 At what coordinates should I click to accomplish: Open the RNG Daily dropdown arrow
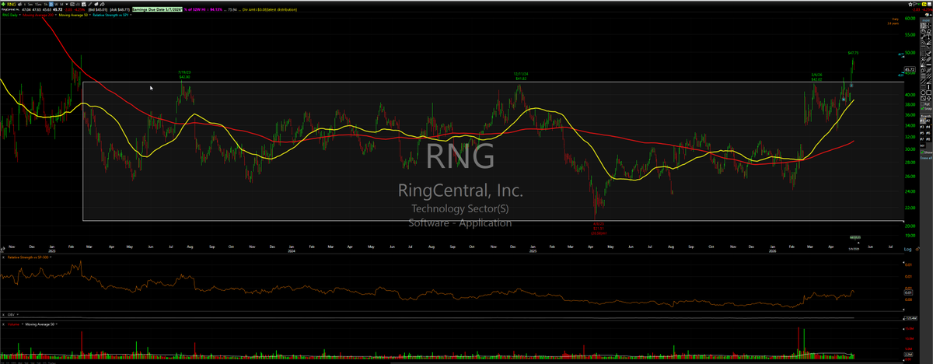click(20, 15)
